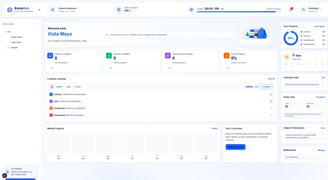Select Grade Goals in Explorer
The width and height of the screenshot is (328, 180).
coord(16,42)
